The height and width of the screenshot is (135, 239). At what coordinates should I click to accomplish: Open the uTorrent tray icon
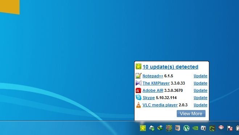(186, 128)
